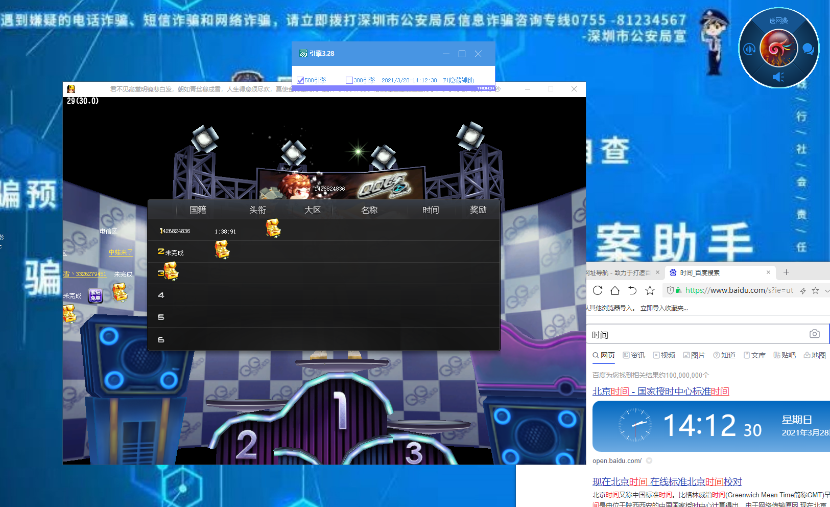This screenshot has height=507, width=830.
Task: Select the 图片 search category tab
Action: click(x=694, y=355)
